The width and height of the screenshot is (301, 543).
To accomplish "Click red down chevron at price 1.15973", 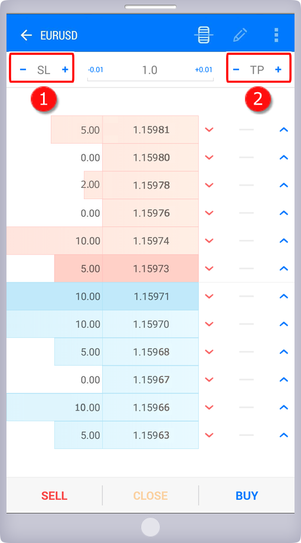I will point(210,268).
